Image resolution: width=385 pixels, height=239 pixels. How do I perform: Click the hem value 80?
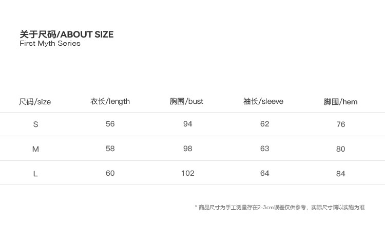click(341, 149)
